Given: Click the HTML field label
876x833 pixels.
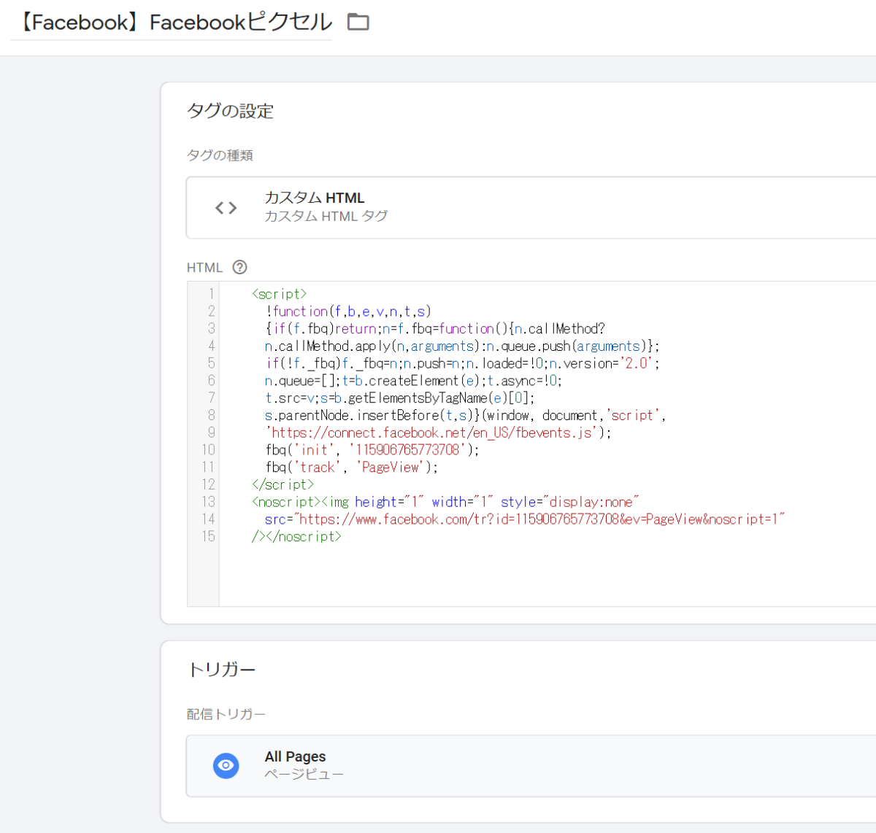Looking at the screenshot, I should (x=204, y=268).
